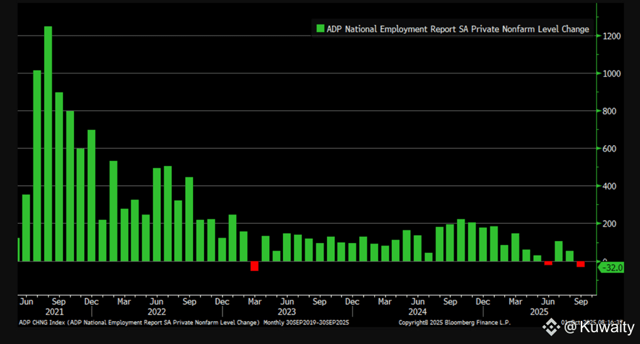
Task: Select the red negative bar at September 2025
Action: 580,264
